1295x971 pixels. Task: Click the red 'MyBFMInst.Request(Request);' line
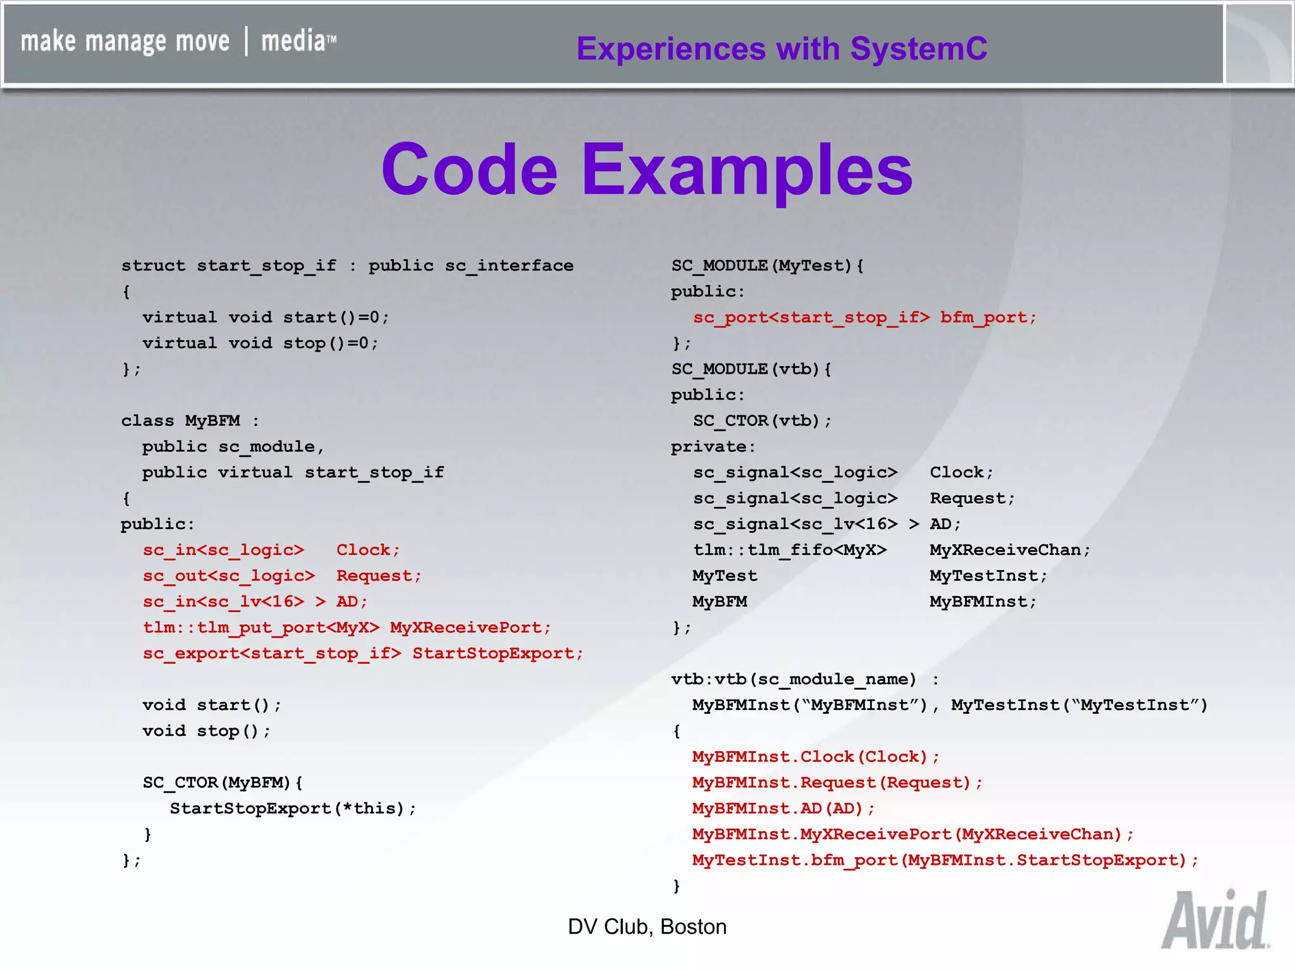pyautogui.click(x=837, y=783)
